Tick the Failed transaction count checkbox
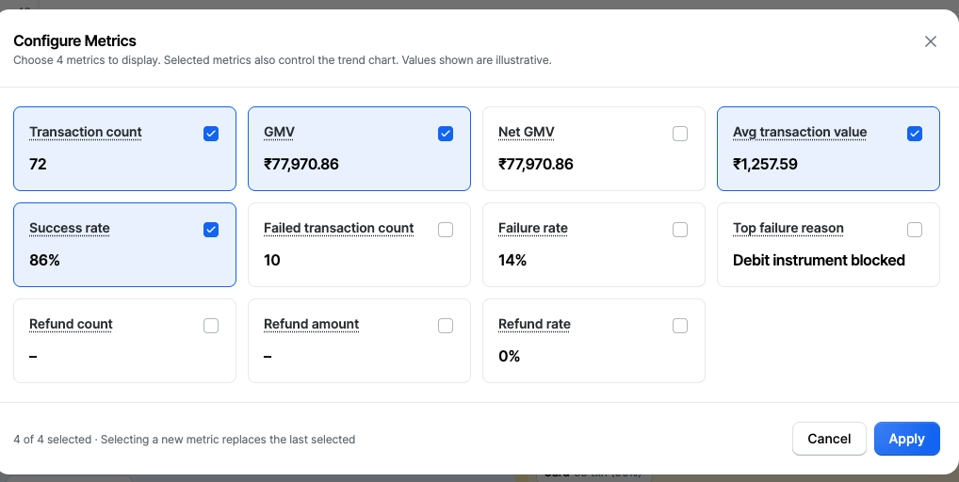Viewport: 959px width, 482px height. tap(446, 229)
